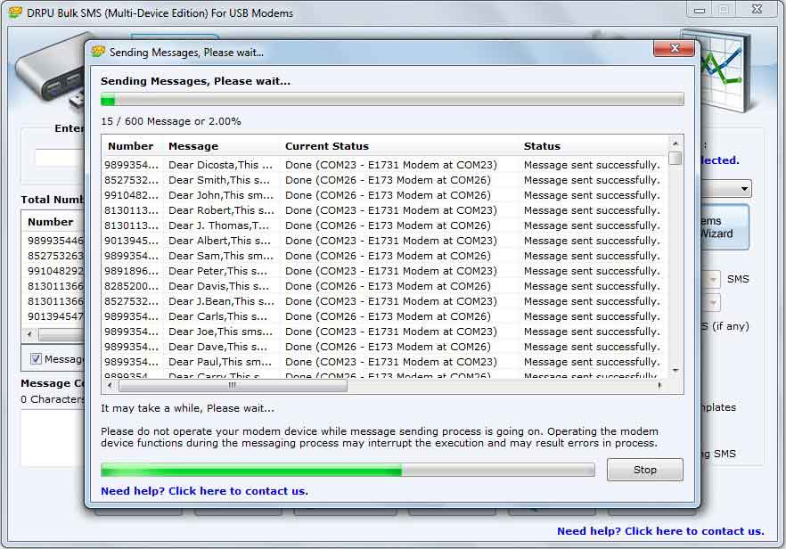Select the 'Dear Peter,This s...' message cell
The height and width of the screenshot is (549, 786).
click(217, 271)
